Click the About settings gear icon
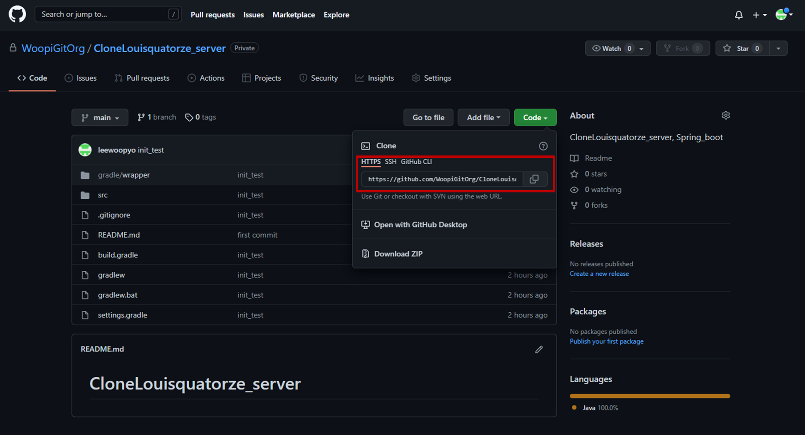This screenshot has width=805, height=435. pyautogui.click(x=726, y=115)
